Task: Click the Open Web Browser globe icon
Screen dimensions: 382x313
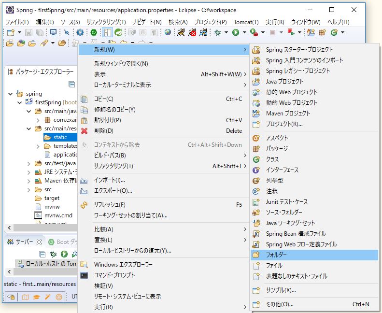Action: pyautogui.click(x=168, y=32)
